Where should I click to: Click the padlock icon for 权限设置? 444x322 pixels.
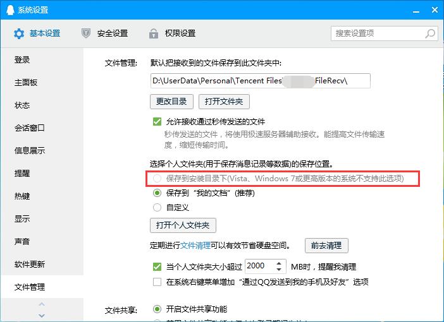pos(154,33)
